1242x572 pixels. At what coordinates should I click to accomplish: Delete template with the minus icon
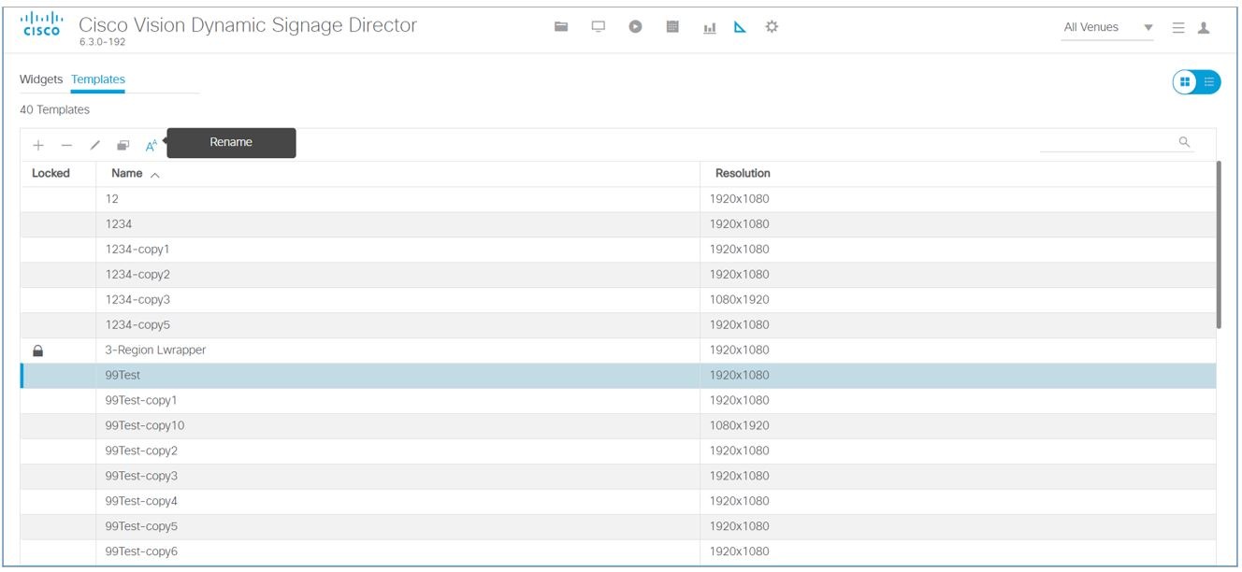[x=66, y=145]
